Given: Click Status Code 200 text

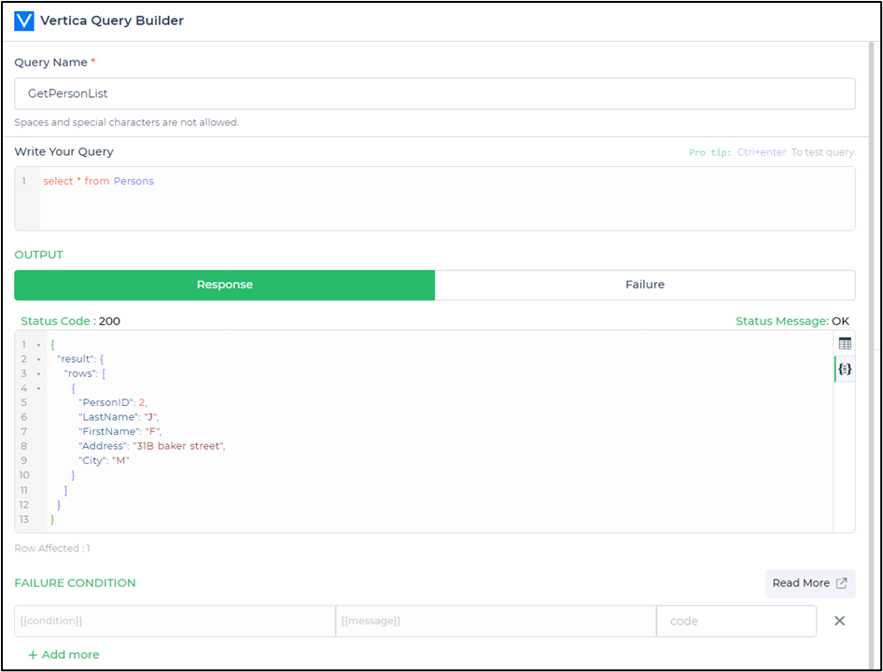Looking at the screenshot, I should [70, 321].
